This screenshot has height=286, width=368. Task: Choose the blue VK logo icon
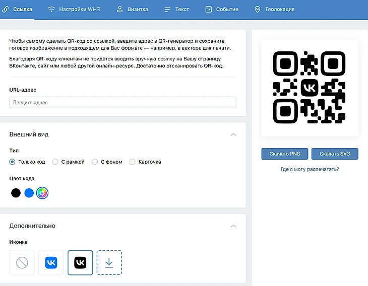(x=51, y=262)
